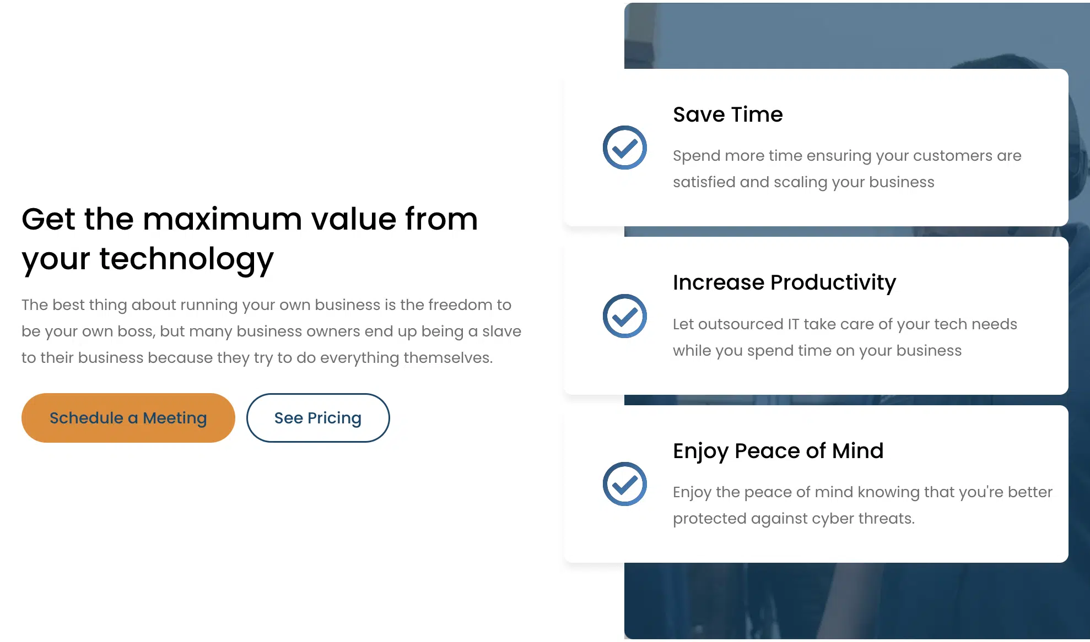Click the 'while you spend time on your business' line

point(817,351)
